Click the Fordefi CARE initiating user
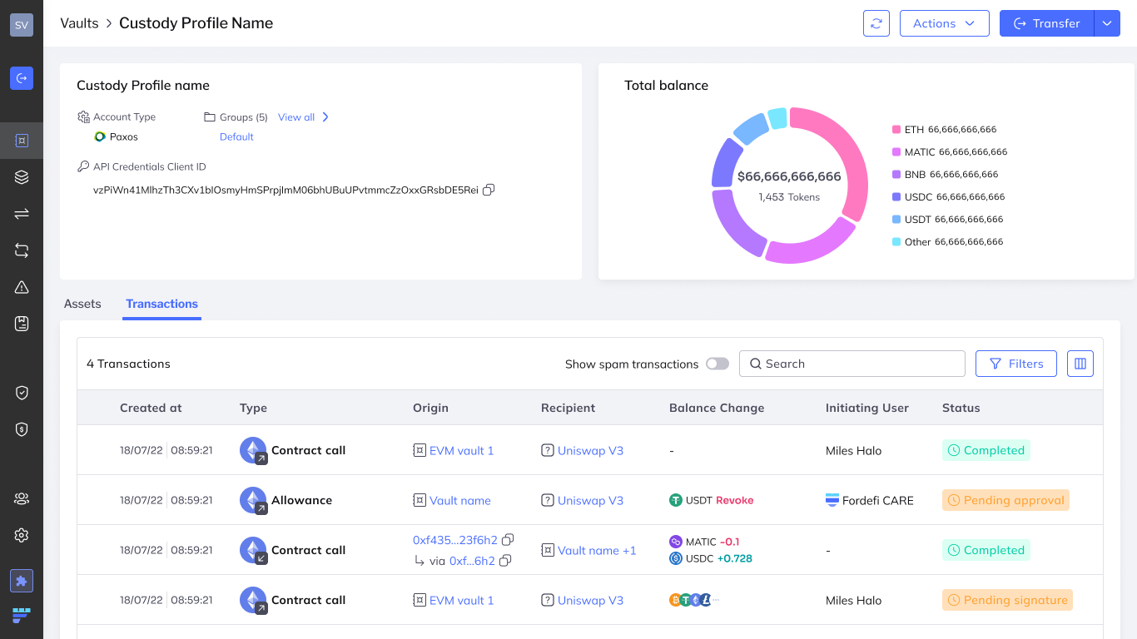The height and width of the screenshot is (639, 1137). coord(870,500)
